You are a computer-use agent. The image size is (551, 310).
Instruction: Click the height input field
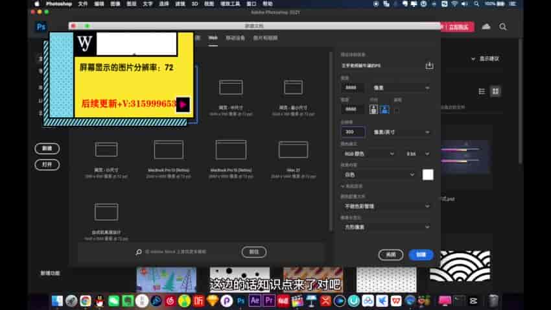353,110
